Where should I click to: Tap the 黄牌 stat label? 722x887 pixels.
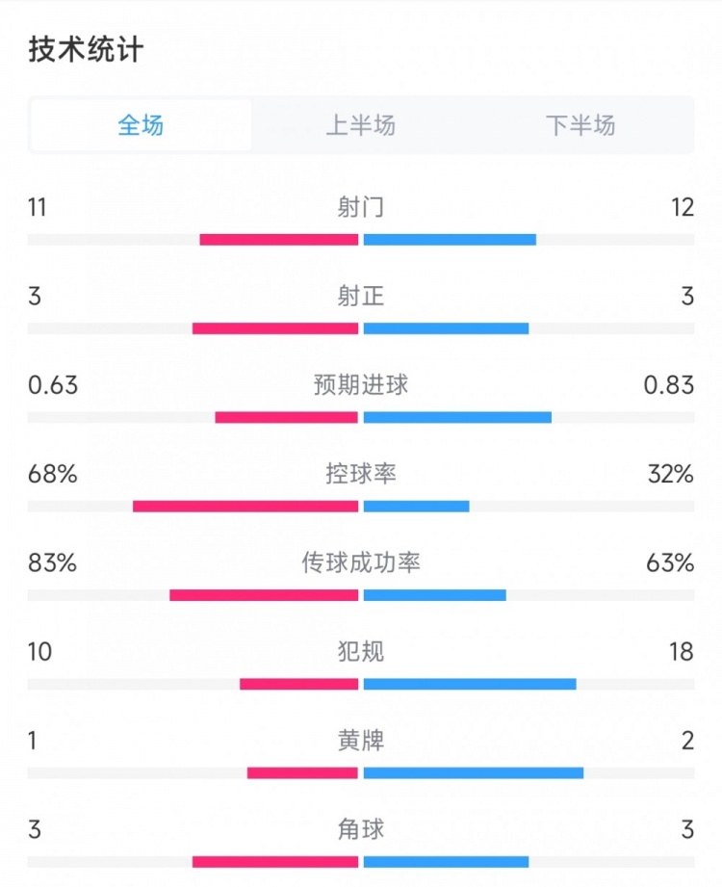click(x=361, y=741)
